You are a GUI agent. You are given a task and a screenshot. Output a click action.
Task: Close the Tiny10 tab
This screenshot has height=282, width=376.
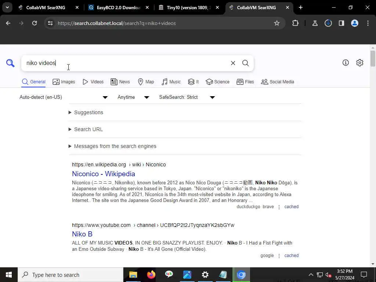[x=217, y=7]
